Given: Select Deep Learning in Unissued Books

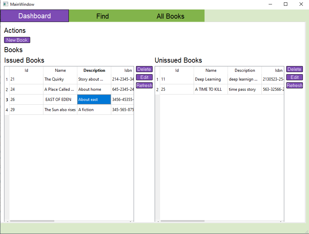Looking at the screenshot, I should [211, 79].
